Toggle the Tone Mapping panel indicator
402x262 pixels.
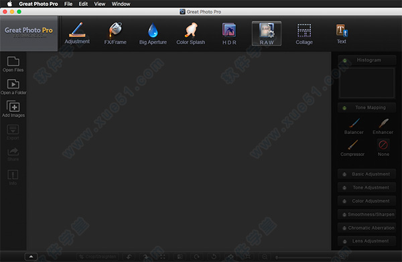(x=344, y=108)
